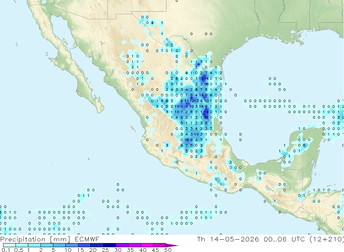Click the legend tick label "50"
Viewport: 344px width, 252px height.
click(168, 250)
